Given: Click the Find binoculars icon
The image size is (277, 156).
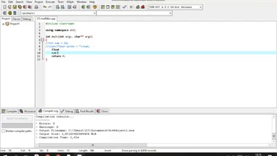Looking at the screenshot, I should (58, 7).
